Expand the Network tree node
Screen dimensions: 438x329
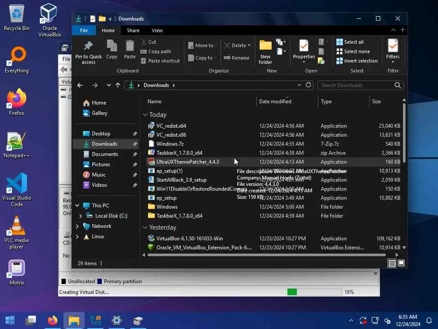coord(77,226)
